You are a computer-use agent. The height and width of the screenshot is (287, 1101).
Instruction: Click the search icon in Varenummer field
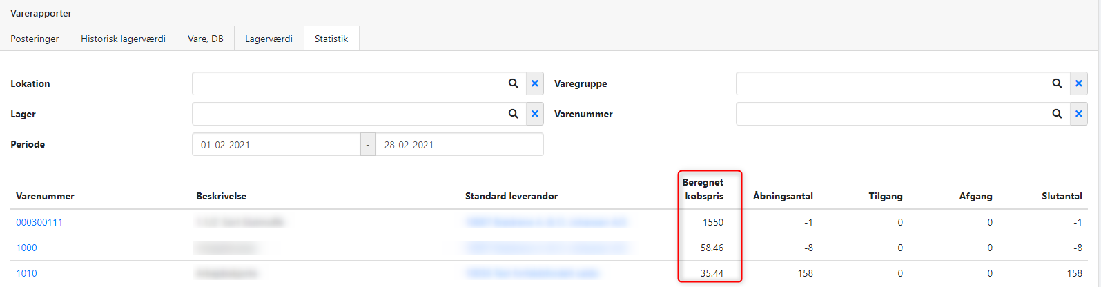point(1057,114)
